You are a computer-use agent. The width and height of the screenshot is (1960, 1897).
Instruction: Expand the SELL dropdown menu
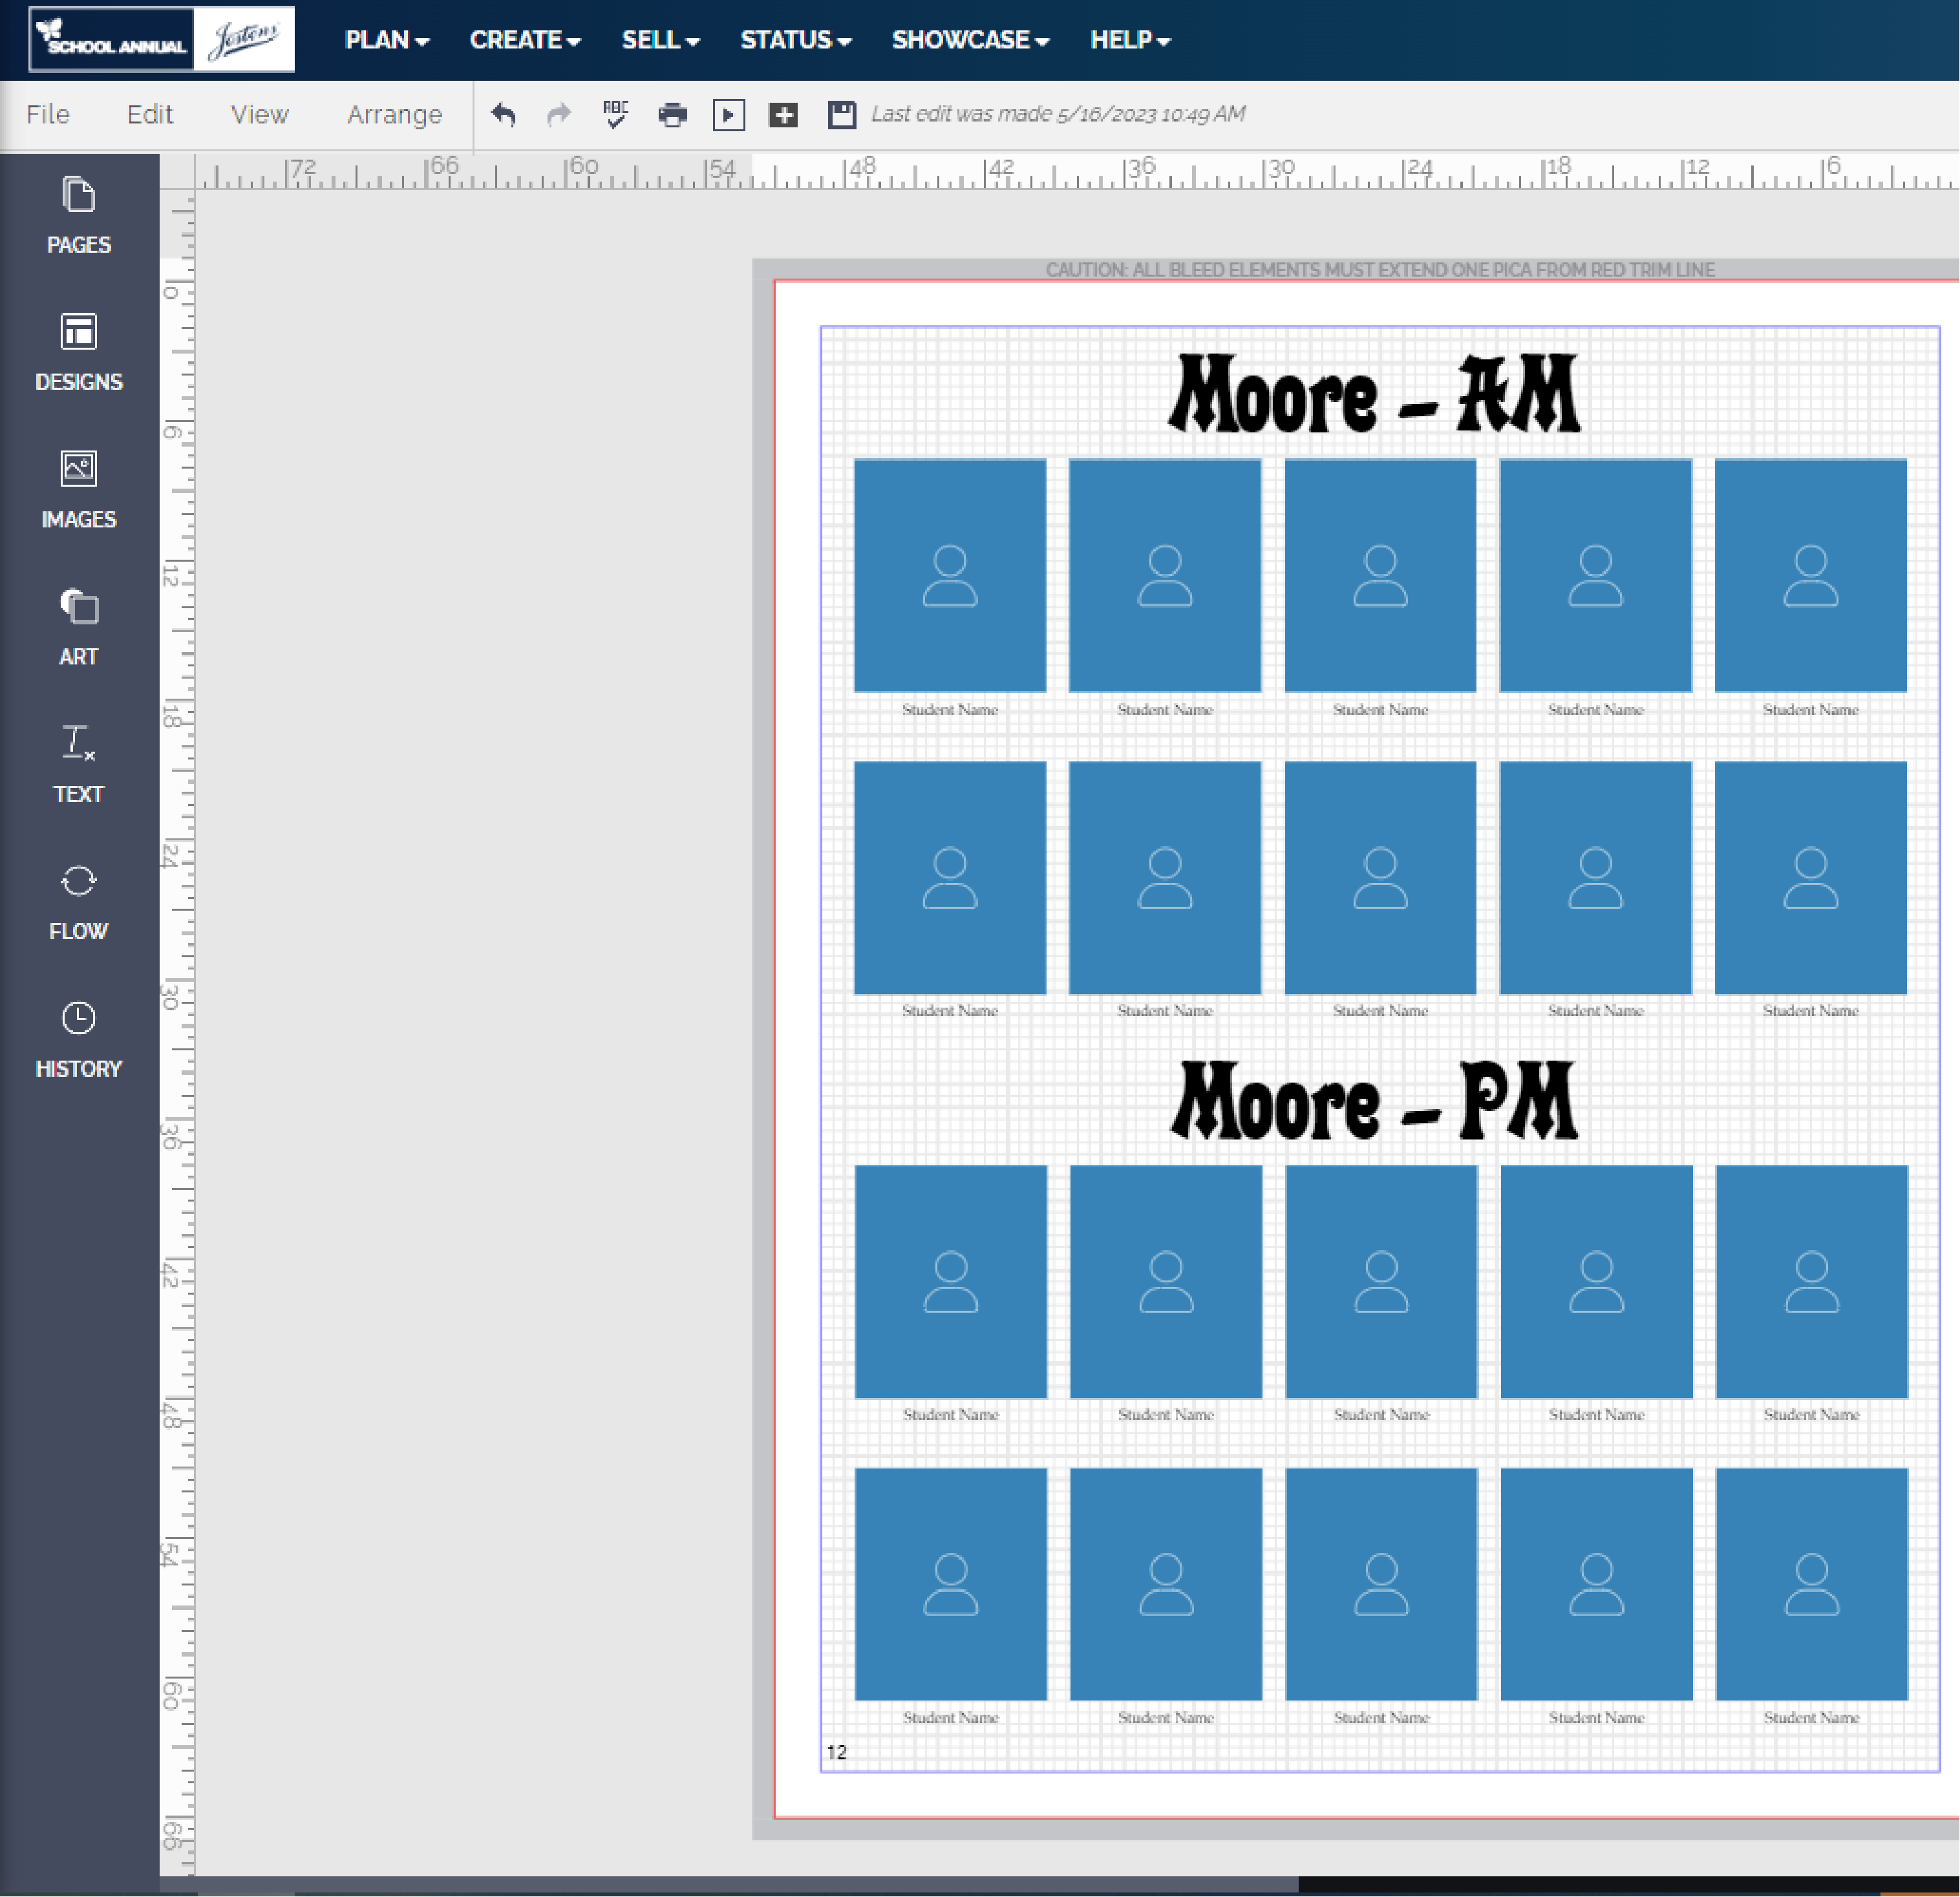660,40
